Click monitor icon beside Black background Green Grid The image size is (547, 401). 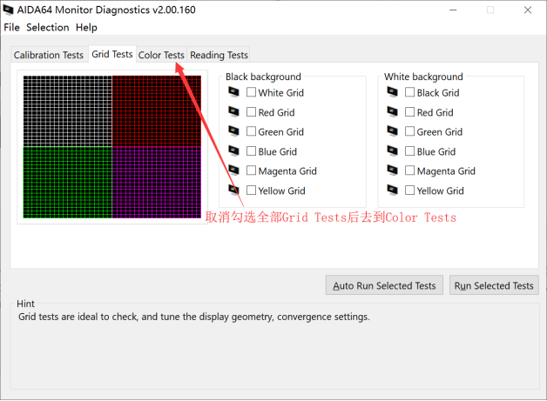(233, 131)
